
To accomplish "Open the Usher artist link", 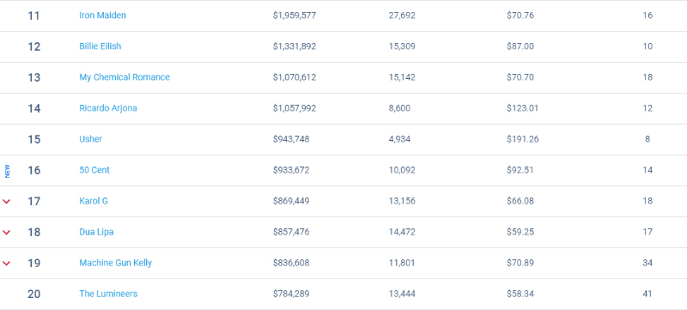I will point(91,139).
